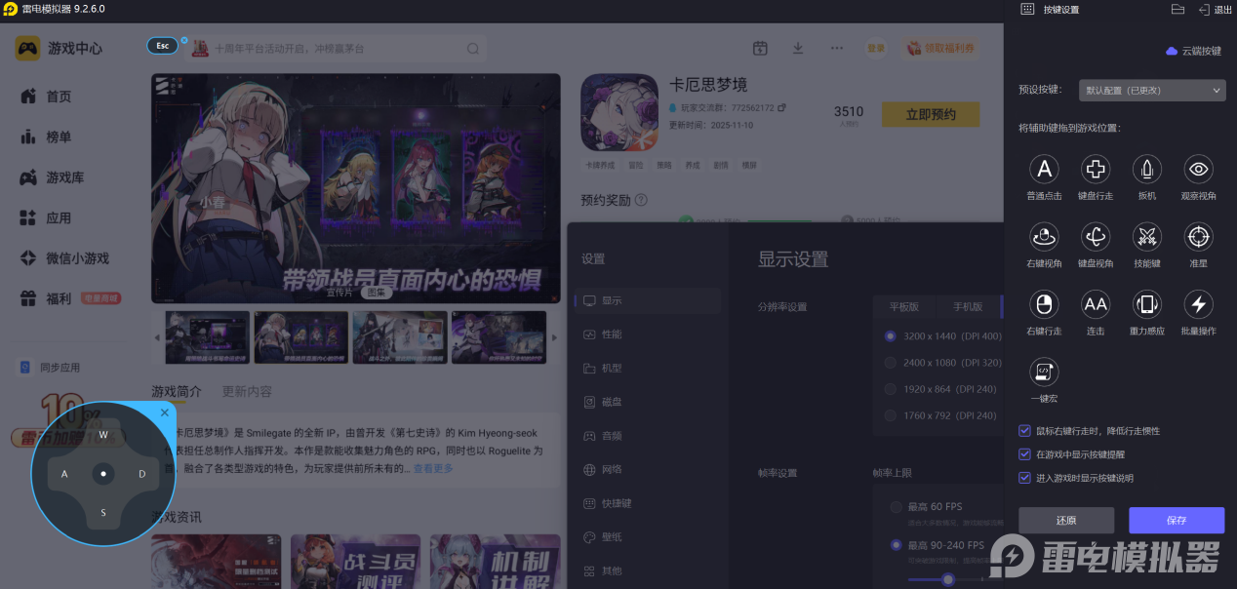Open 云端按键 cloud keymaps
This screenshot has width=1237, height=589.
(x=1193, y=51)
